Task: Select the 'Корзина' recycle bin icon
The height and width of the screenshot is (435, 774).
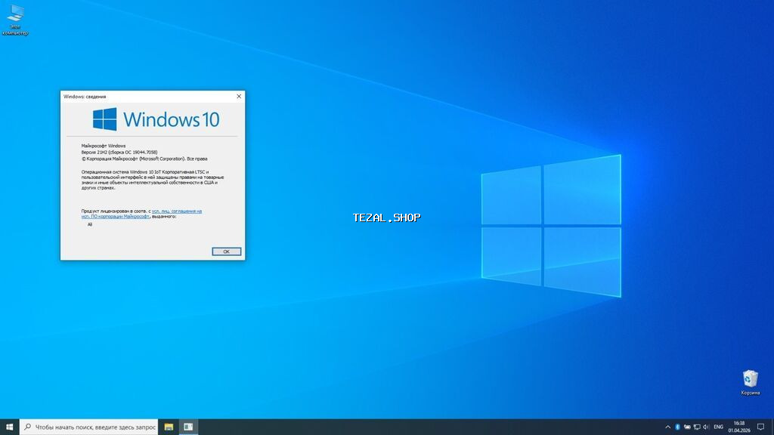Action: click(x=750, y=379)
